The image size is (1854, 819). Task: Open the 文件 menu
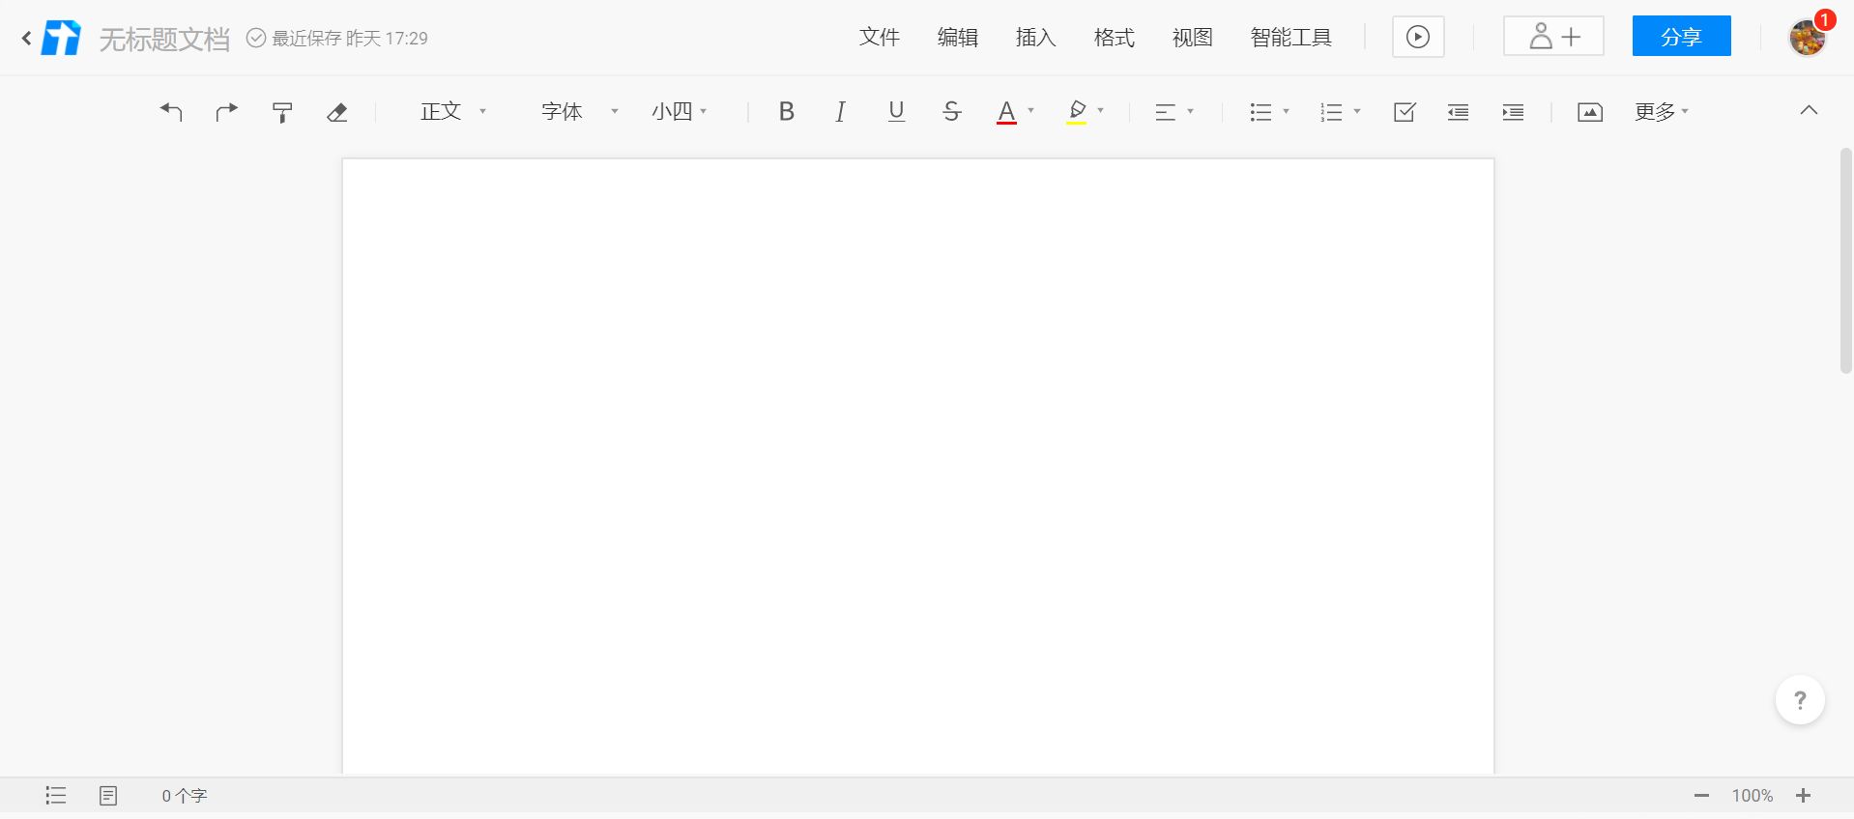point(880,38)
